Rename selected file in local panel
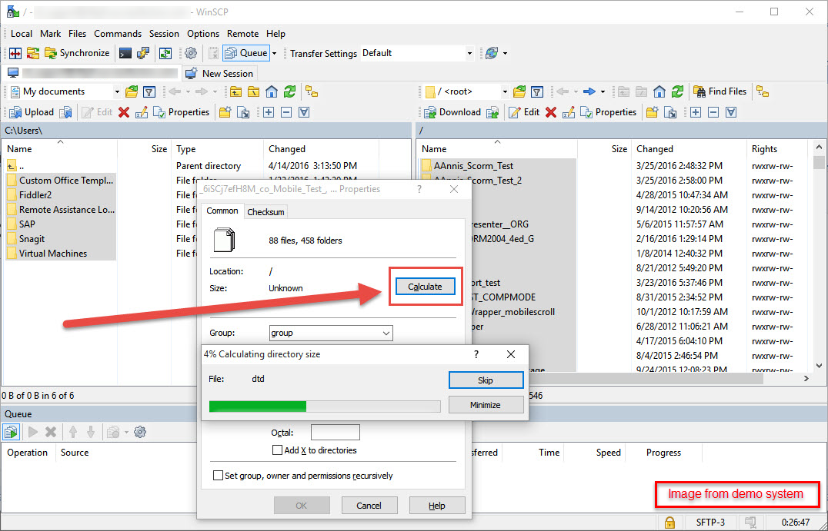 click(142, 112)
